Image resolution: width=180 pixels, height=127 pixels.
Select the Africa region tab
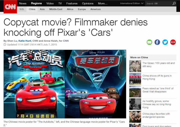point(70,9)
